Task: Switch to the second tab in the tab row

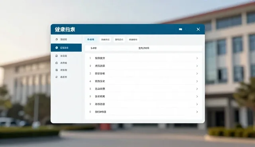Action: click(105, 40)
